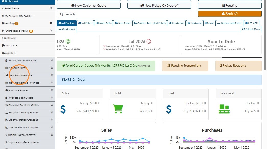The image size is (267, 149).
Task: Click the magnifier icon in Search bar
Action: click(62, 15)
